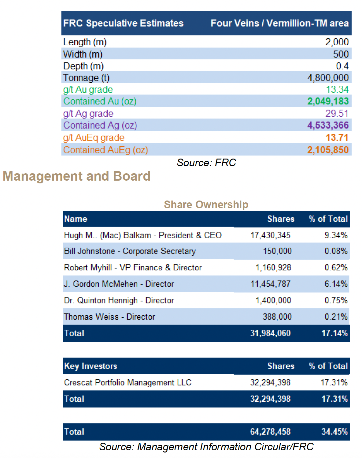Click the Contained AuEq value 2,105,850
362x458 pixels.
pos(328,150)
